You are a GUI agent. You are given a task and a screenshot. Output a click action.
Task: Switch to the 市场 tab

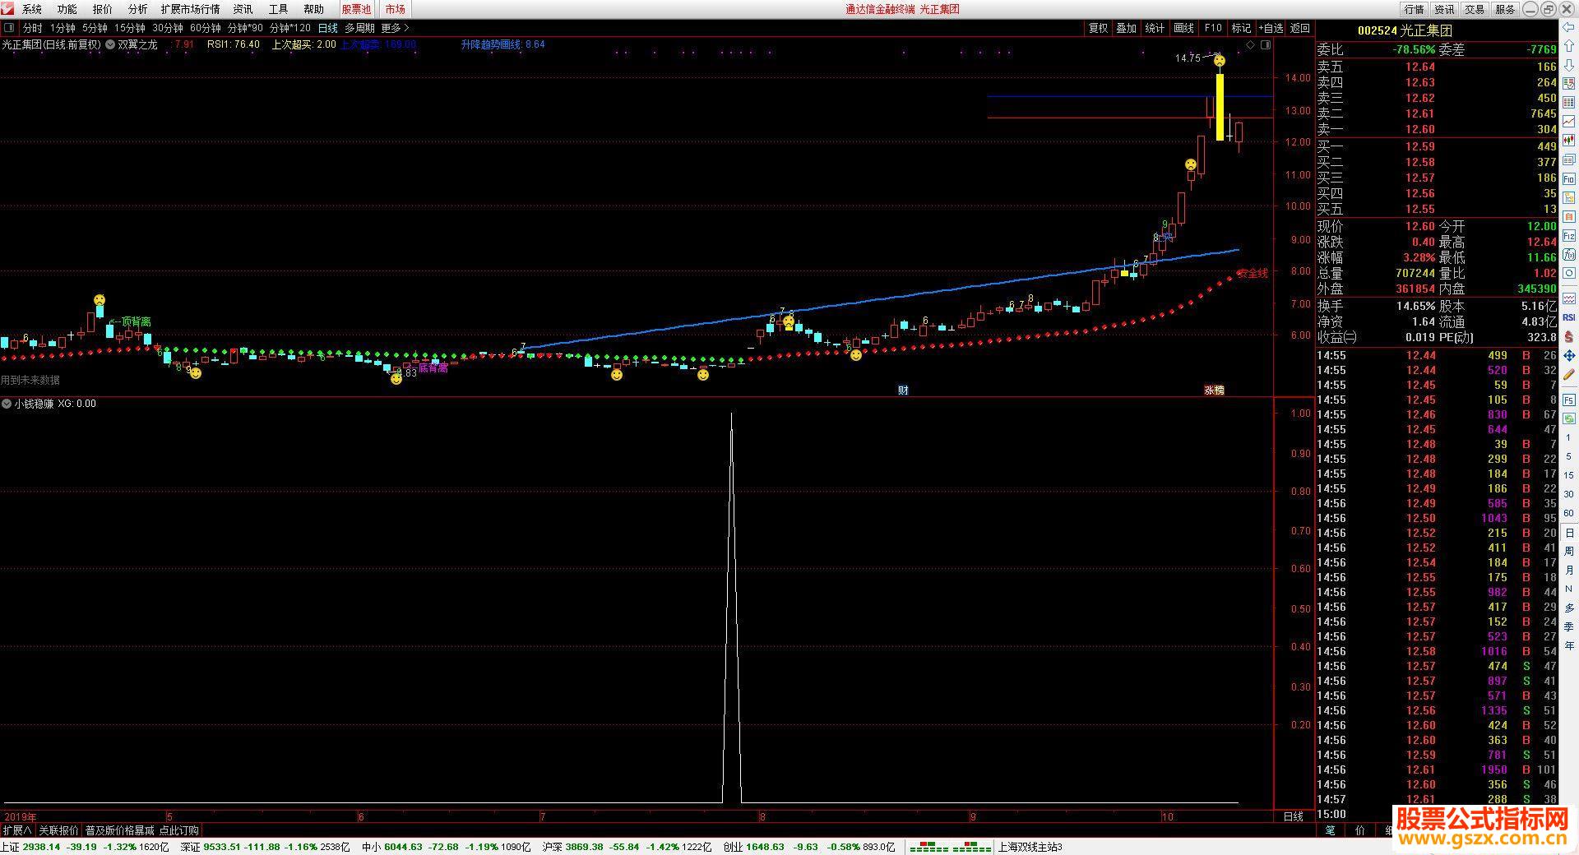(395, 9)
